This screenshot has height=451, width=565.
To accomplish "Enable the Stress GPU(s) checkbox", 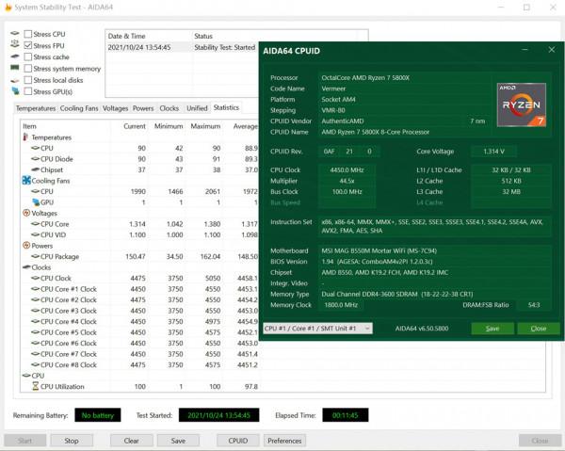I will (27, 92).
